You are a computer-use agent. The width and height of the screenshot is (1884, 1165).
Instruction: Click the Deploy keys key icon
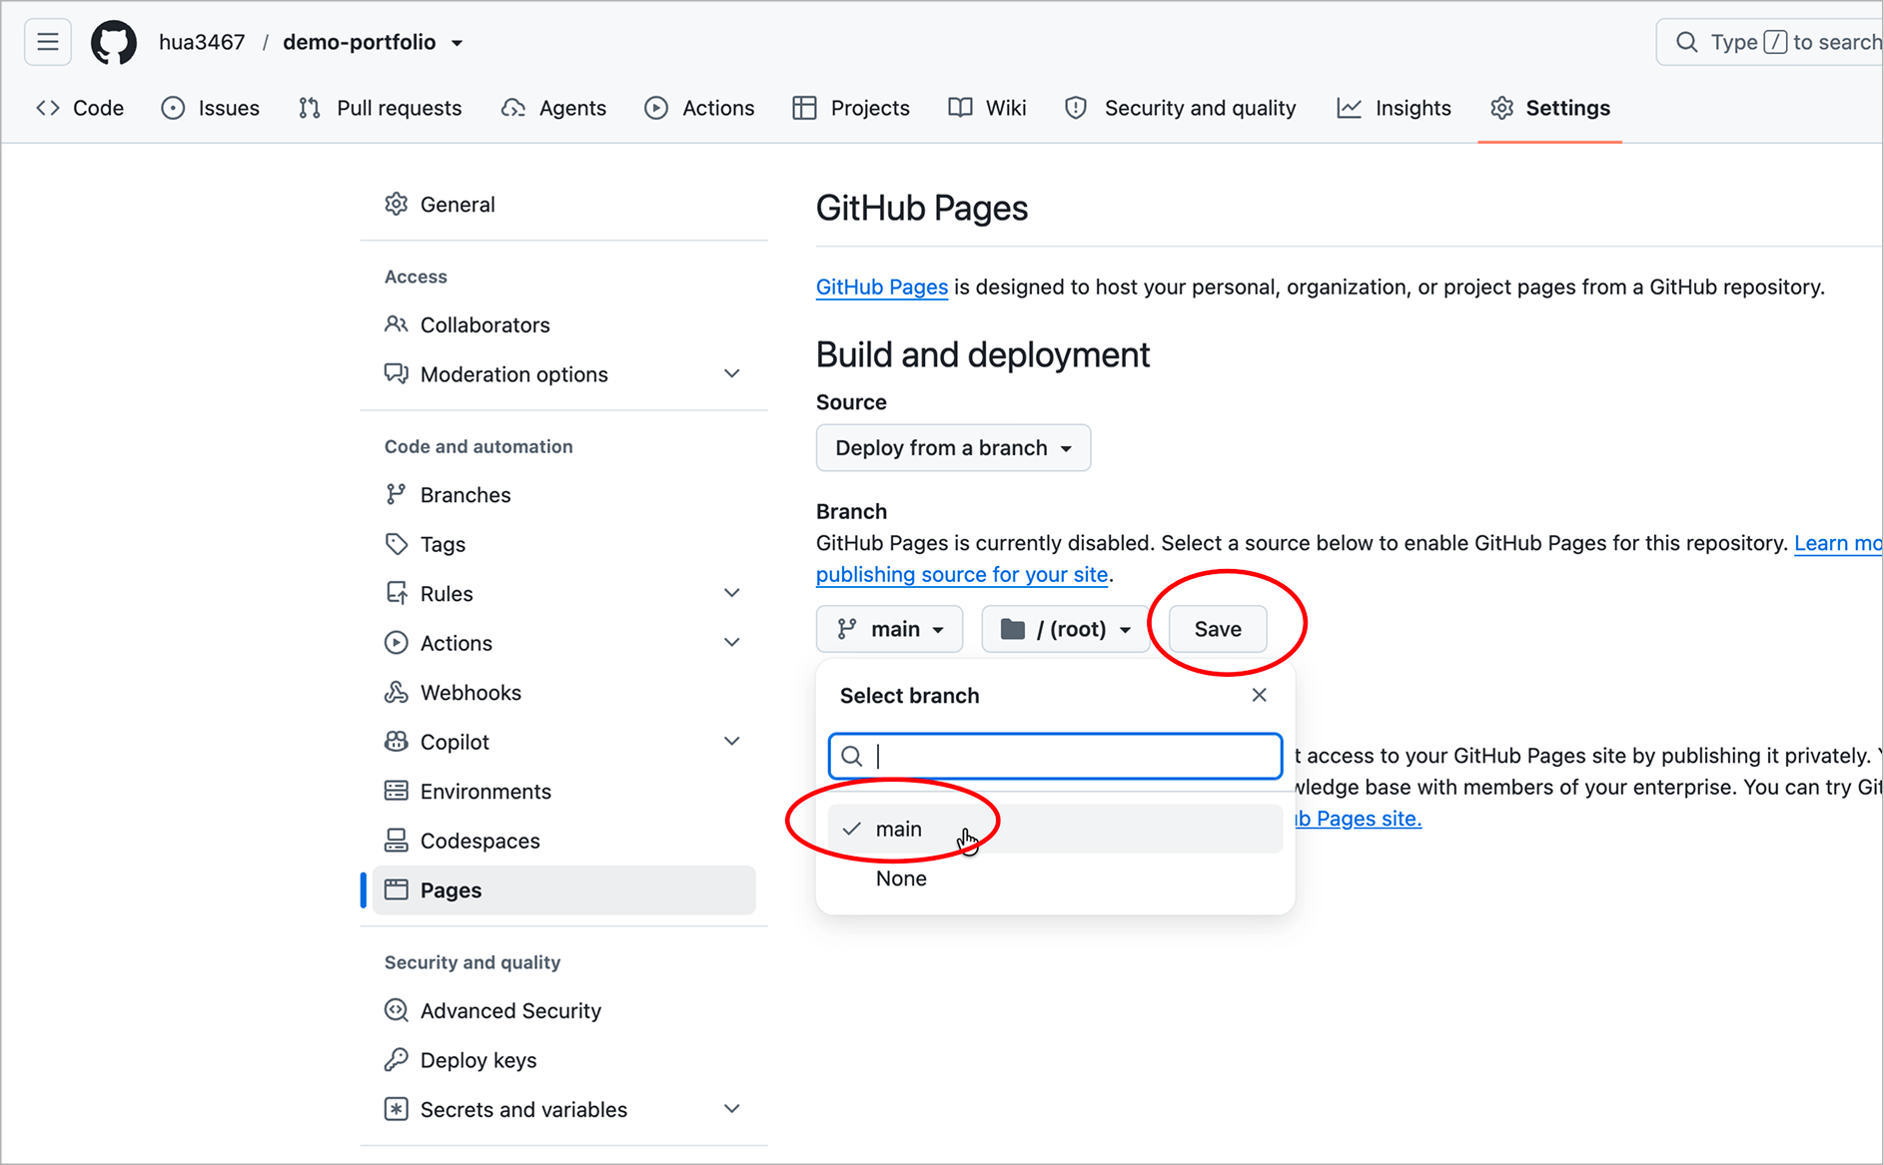pyautogui.click(x=397, y=1059)
